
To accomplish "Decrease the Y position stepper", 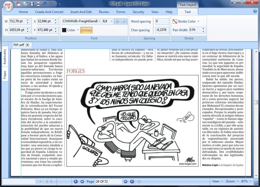I will [55, 31].
